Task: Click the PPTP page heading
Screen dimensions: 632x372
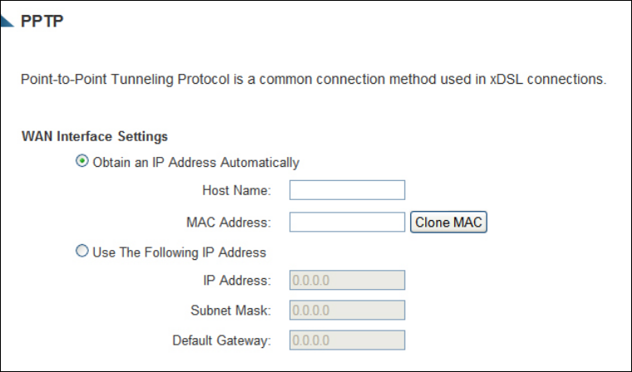Action: (x=42, y=22)
